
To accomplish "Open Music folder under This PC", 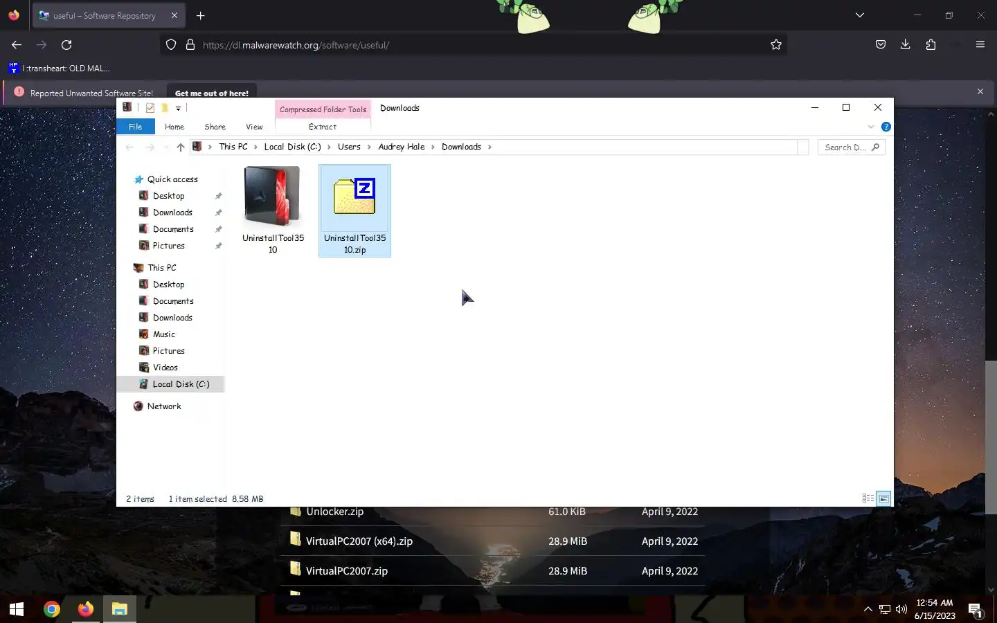I will (x=164, y=334).
